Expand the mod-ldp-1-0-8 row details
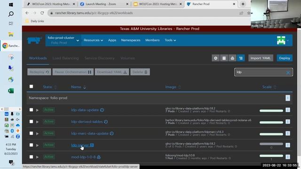301x169 pixels. point(38,157)
